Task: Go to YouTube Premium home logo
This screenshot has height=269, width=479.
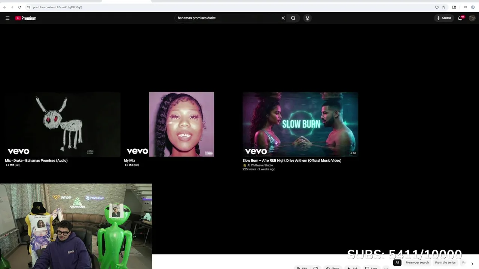Action: pos(26,18)
